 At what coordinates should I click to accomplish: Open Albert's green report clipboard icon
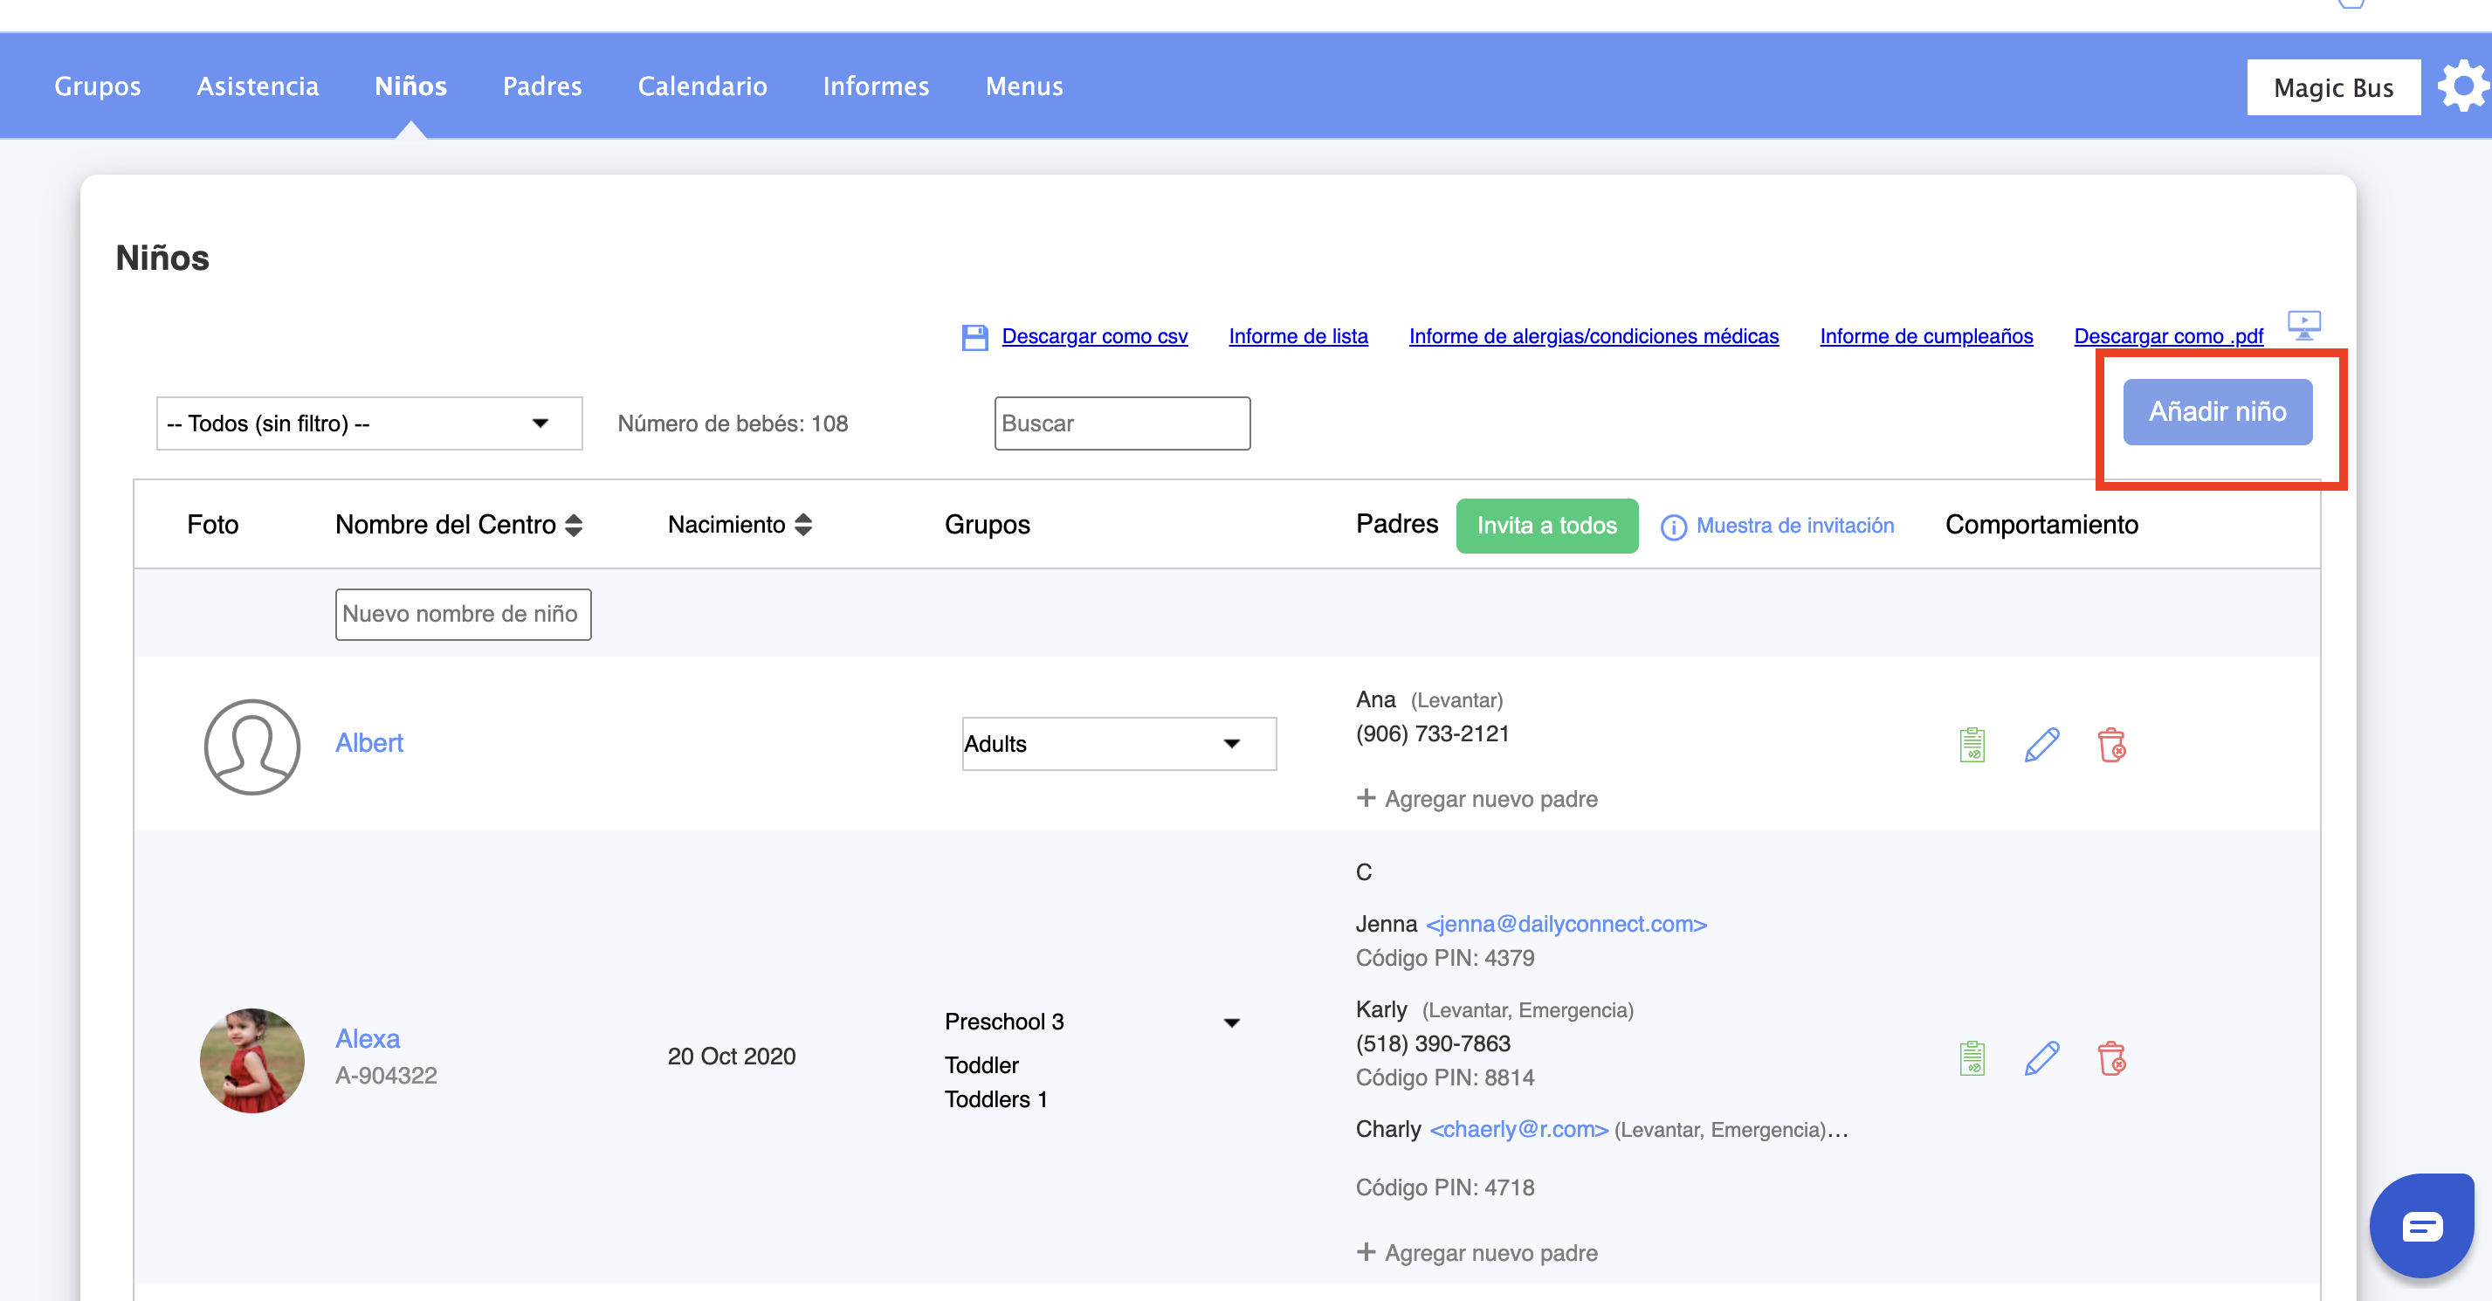click(1972, 745)
